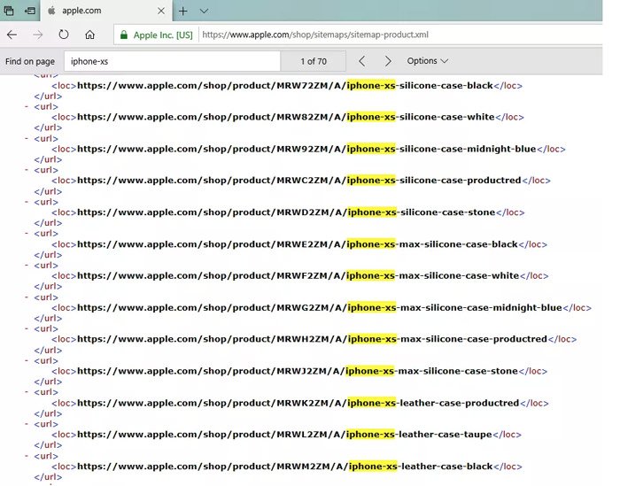Click the Forward navigation arrow
This screenshot has width=620, height=486.
pos(37,35)
